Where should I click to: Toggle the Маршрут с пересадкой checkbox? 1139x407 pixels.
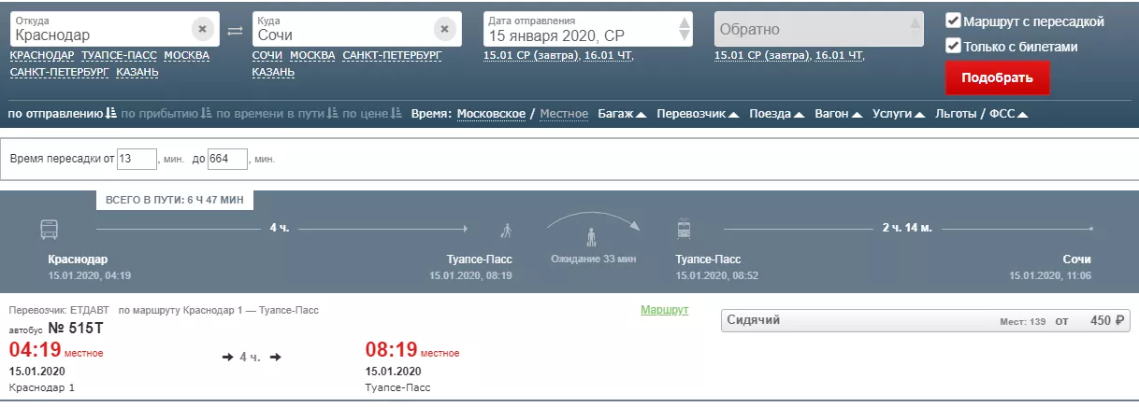[x=952, y=21]
